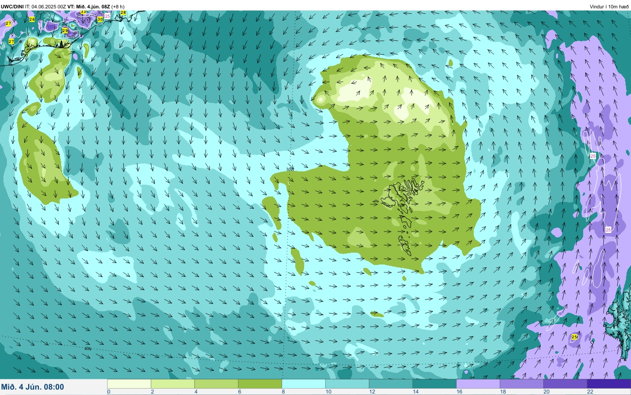Click the yellow '33' wind gust label

[x=83, y=11]
